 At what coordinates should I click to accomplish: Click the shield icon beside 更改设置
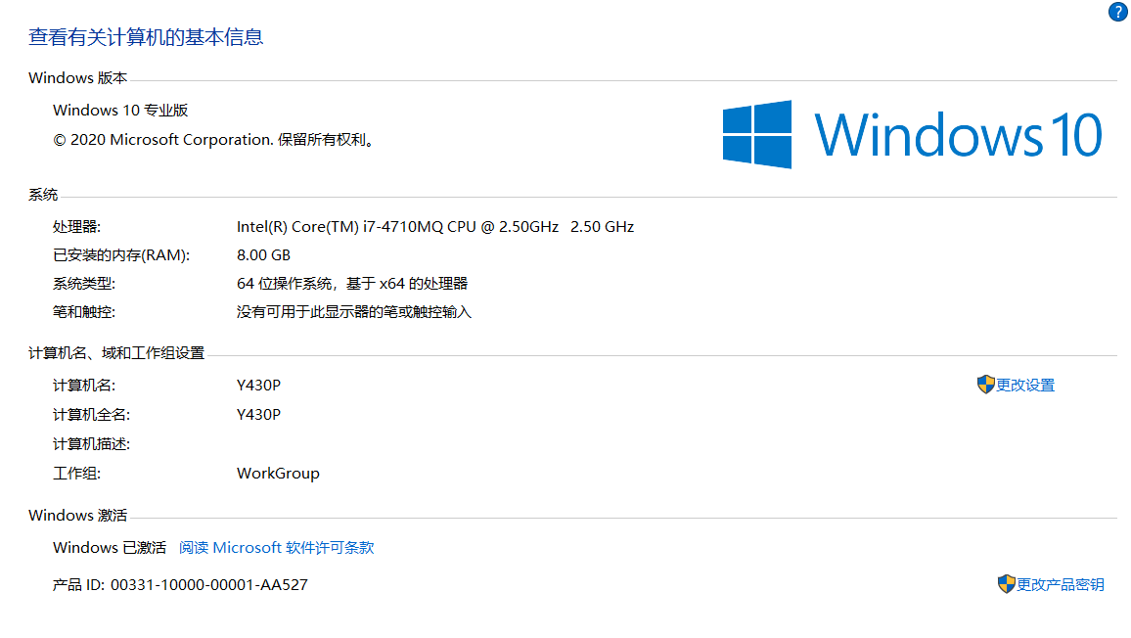[985, 385]
